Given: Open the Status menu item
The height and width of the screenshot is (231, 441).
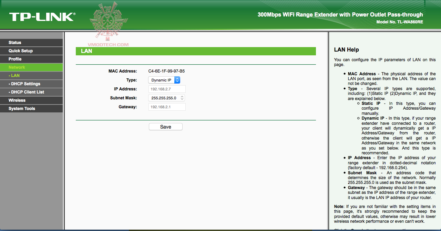Looking at the screenshot, I should (31, 43).
